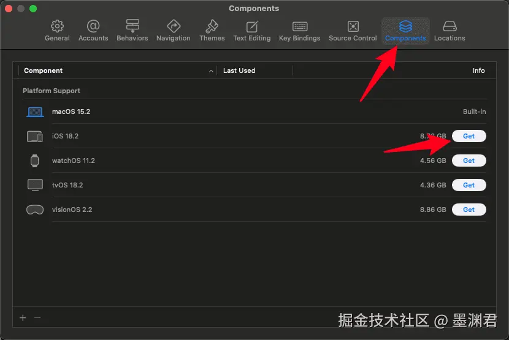Select the macOS 15.2 row text
The image size is (509, 340).
tap(71, 111)
